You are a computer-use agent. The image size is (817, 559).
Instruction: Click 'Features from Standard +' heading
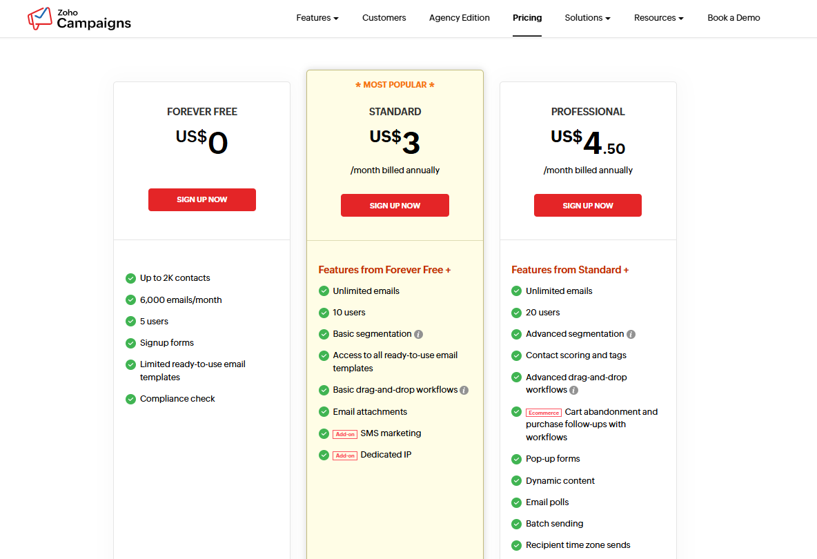coord(570,270)
